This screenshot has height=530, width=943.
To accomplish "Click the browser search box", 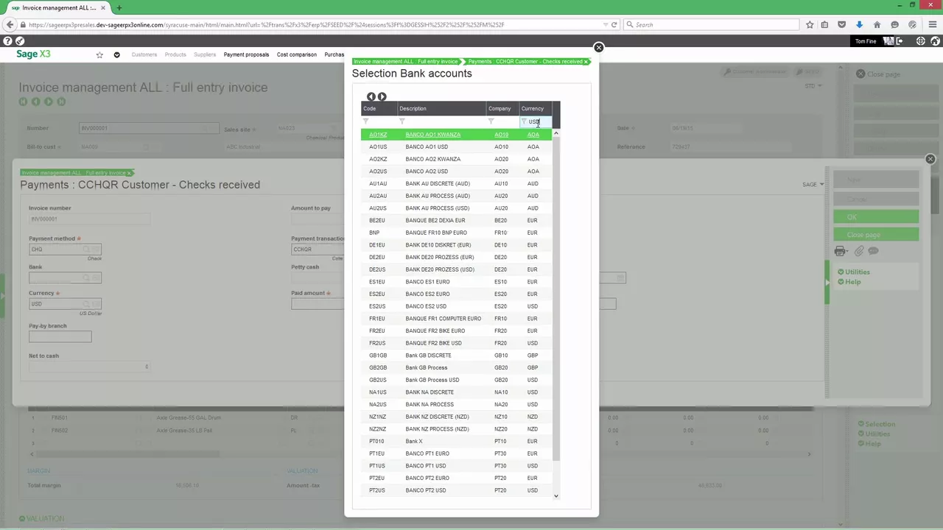I will [x=711, y=24].
